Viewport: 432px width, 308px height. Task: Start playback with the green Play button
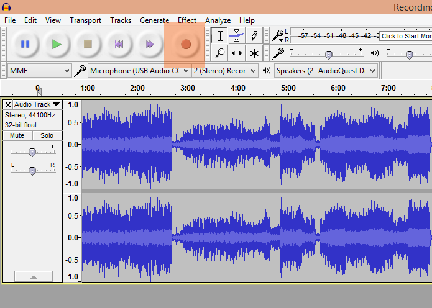[x=57, y=44]
